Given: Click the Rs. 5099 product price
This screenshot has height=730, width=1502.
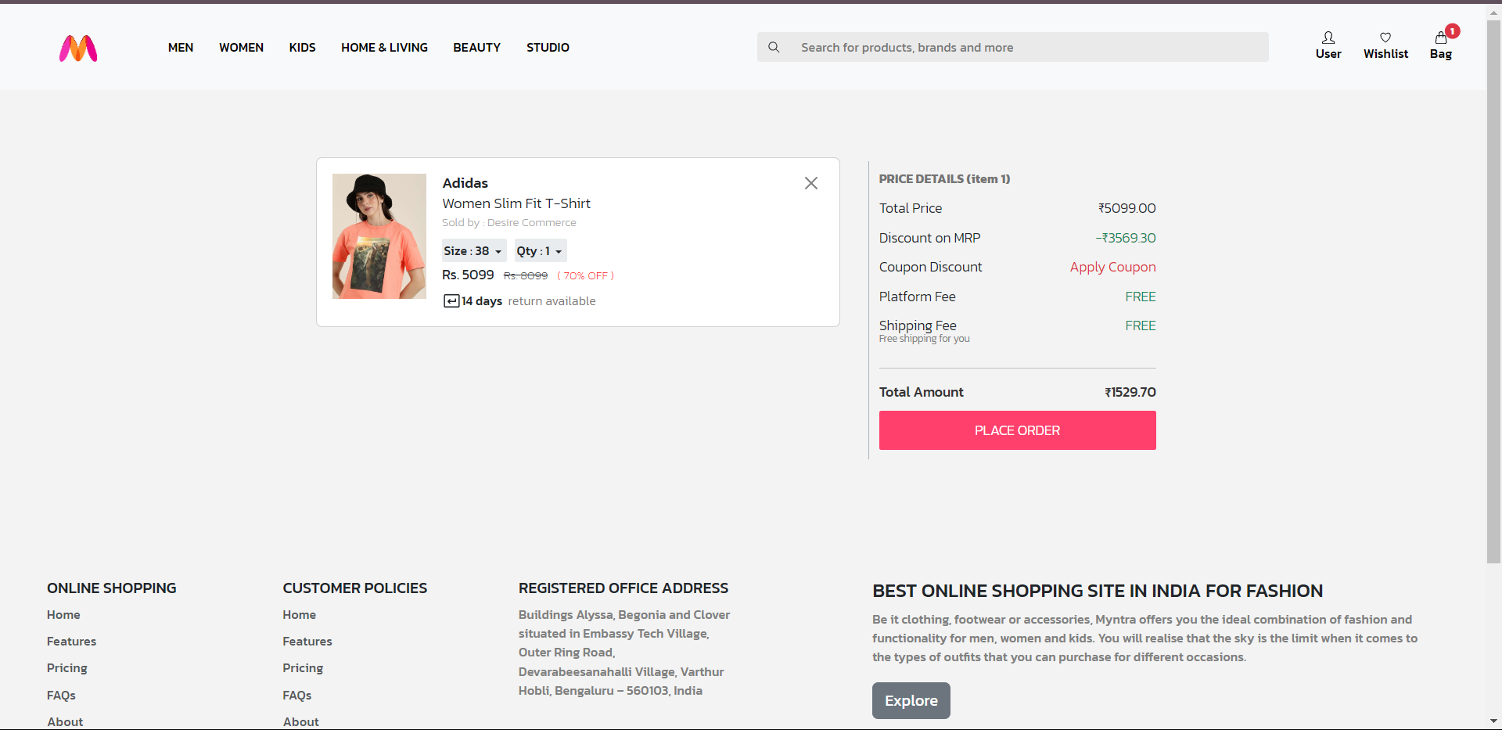Looking at the screenshot, I should pyautogui.click(x=468, y=275).
